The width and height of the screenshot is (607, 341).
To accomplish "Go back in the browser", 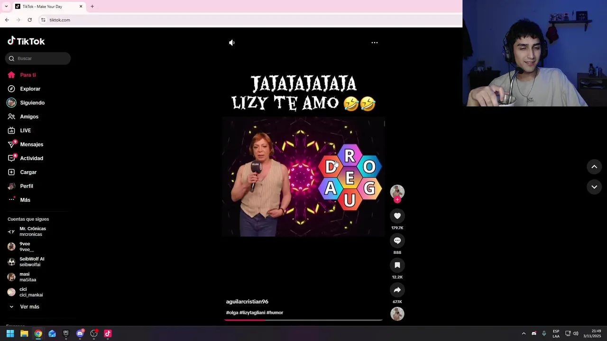I will 7,20.
